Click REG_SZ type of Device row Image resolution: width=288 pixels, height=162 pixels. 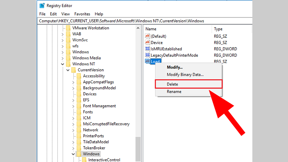tap(220, 42)
